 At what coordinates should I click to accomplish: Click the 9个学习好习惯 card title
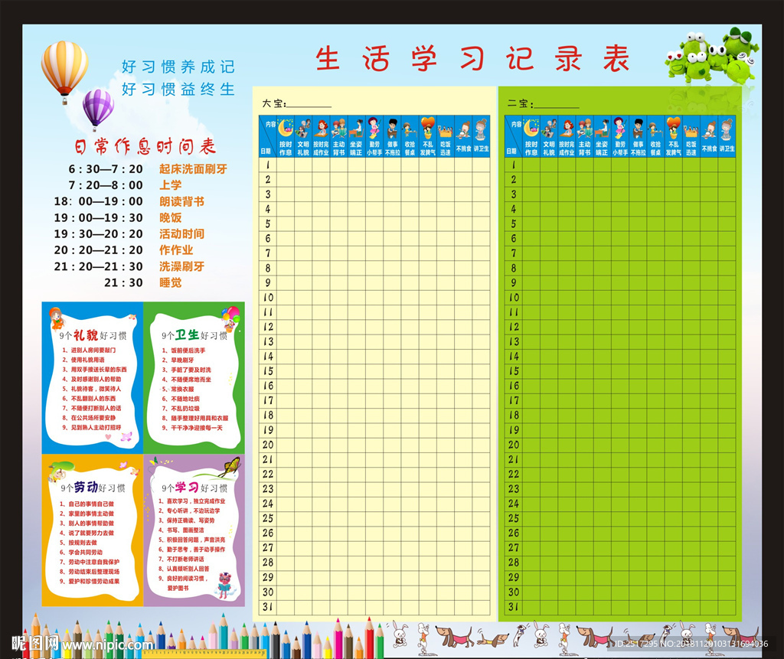click(x=194, y=488)
